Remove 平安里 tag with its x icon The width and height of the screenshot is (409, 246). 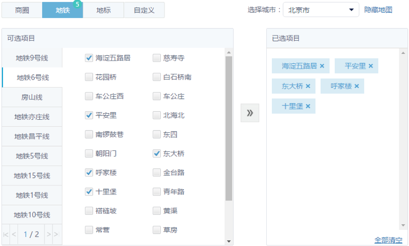coord(371,66)
